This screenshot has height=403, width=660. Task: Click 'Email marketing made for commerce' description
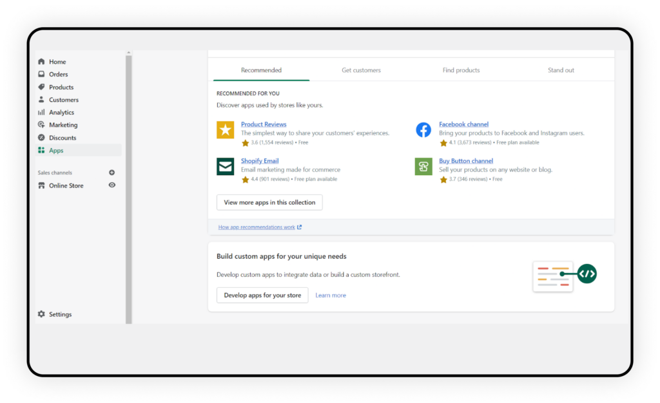[291, 170]
